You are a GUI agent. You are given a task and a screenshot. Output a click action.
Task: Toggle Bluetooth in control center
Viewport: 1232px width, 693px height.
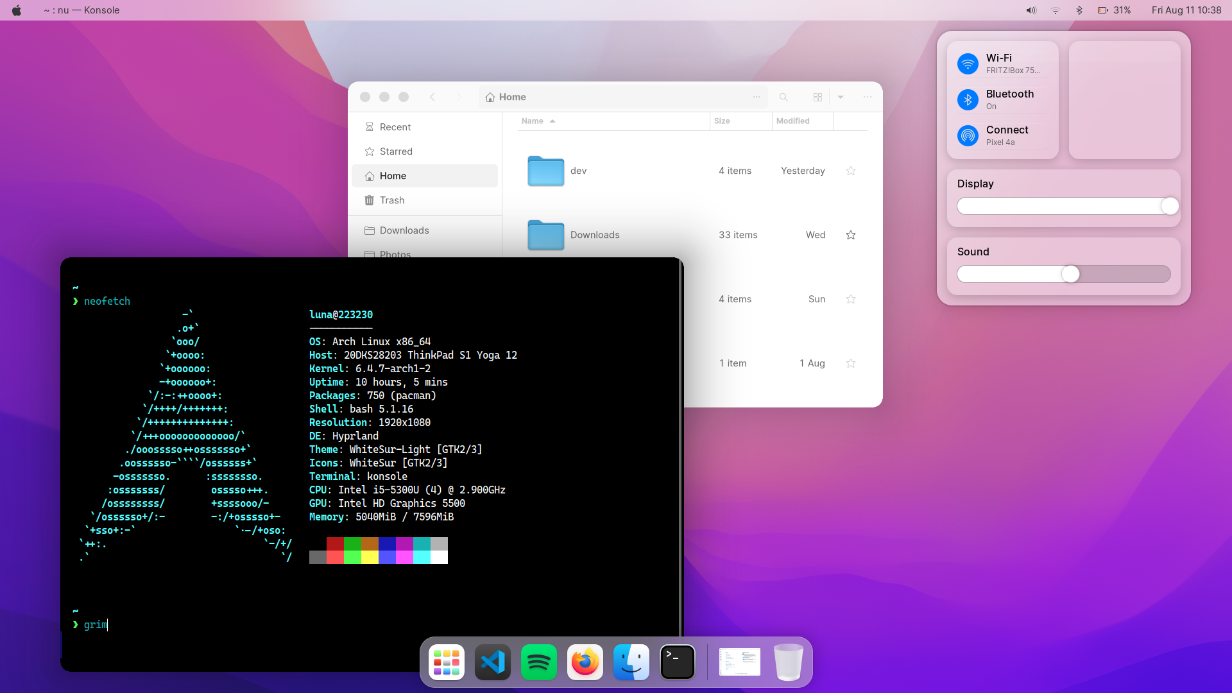[968, 99]
